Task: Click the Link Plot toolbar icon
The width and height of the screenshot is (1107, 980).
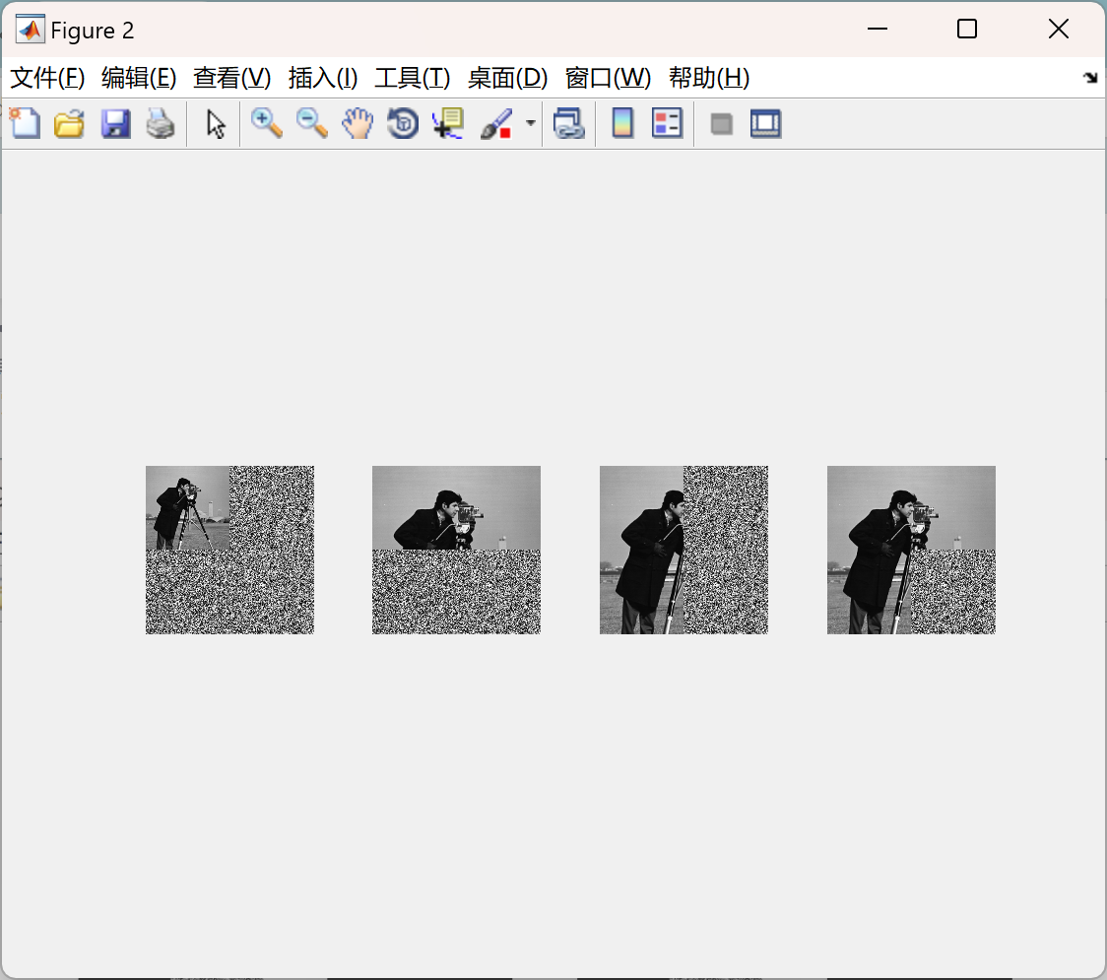Action: point(569,123)
